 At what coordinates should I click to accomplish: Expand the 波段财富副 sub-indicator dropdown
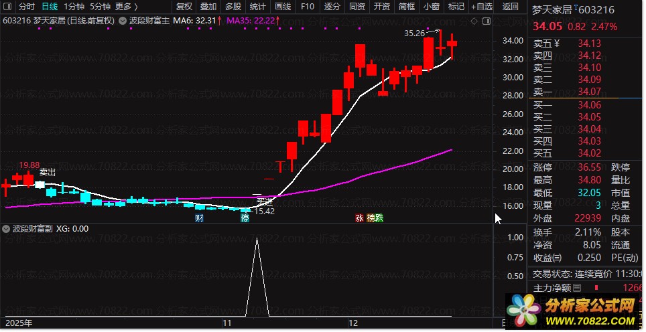(6, 229)
